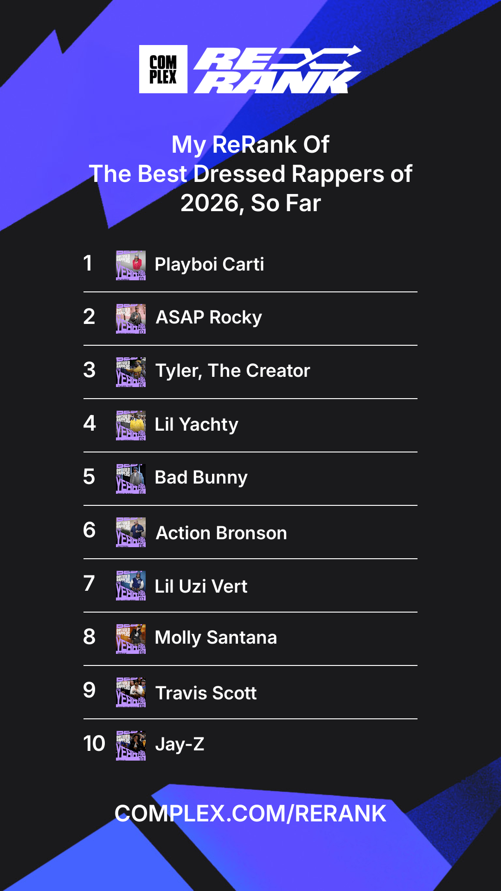This screenshot has height=891, width=501.
Task: Click rank number 10
Action: (94, 743)
